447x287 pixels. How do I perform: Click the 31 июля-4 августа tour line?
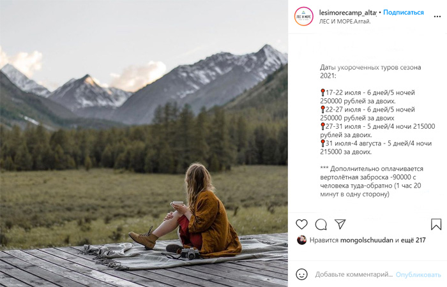(x=375, y=147)
